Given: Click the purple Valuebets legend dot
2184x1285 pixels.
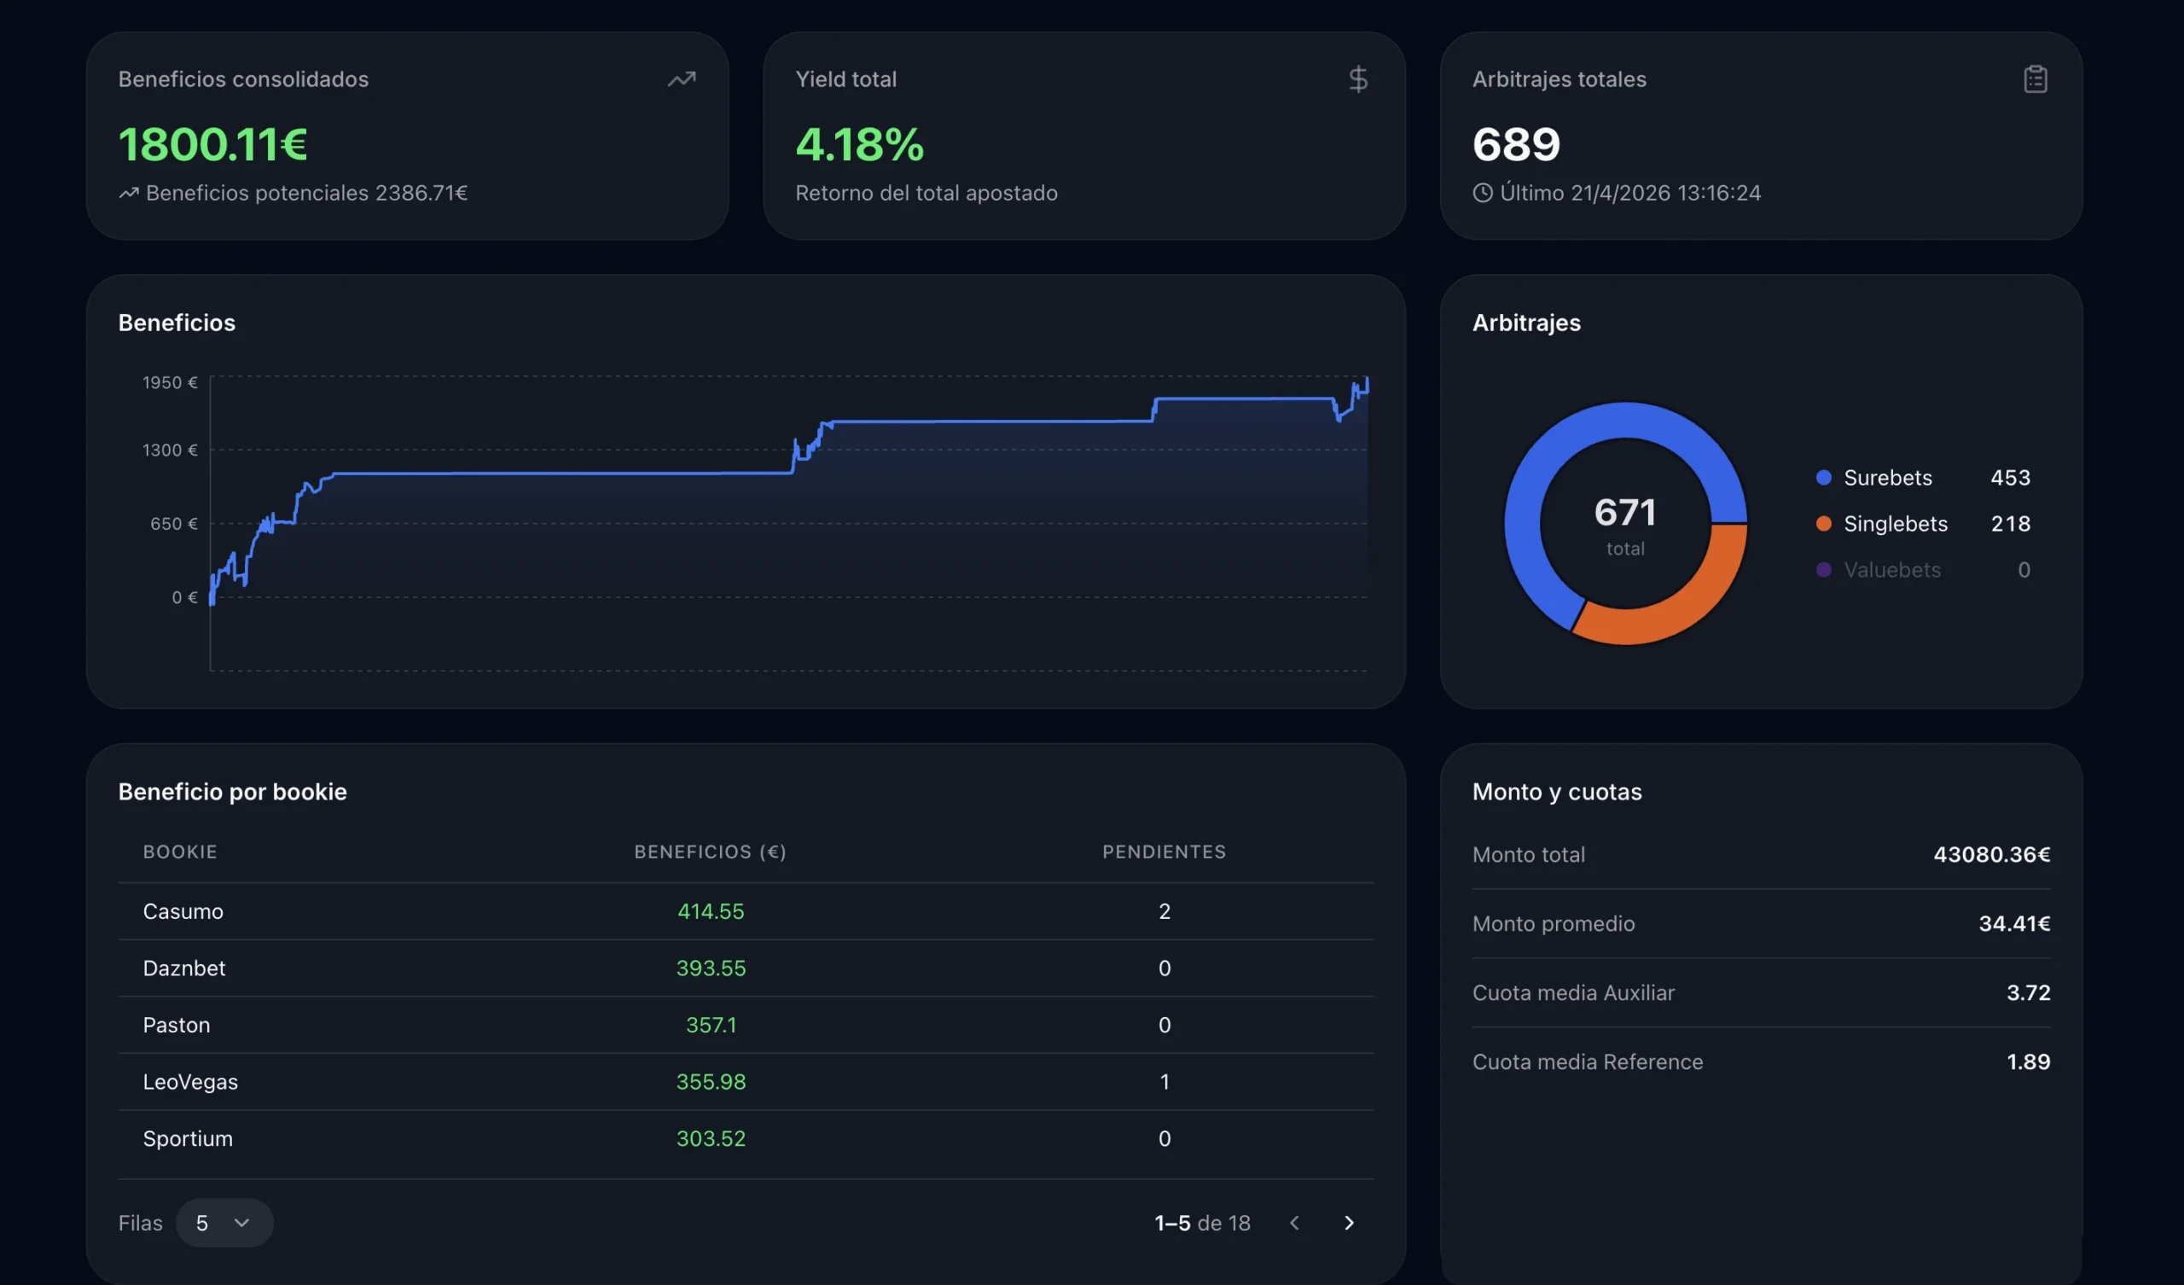Looking at the screenshot, I should coord(1823,569).
